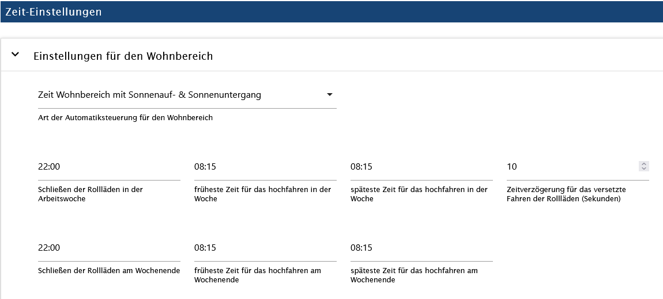Click label 'Art der Automatiksteuerung für den Wohnbereich'
This screenshot has width=663, height=299.
point(125,118)
